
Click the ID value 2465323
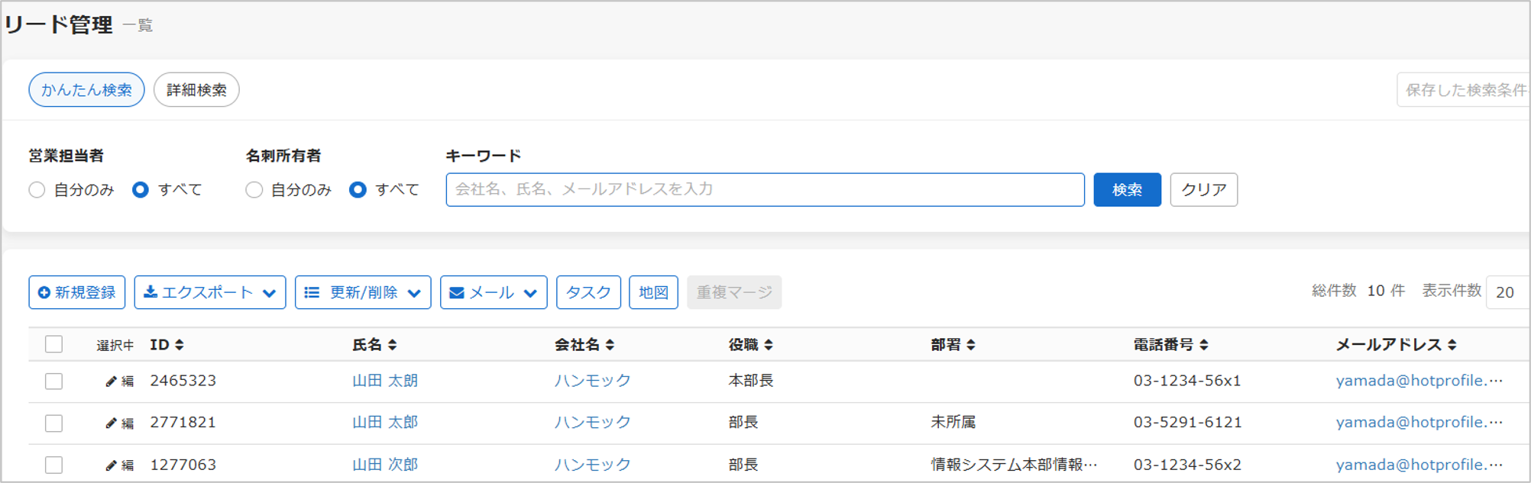pos(183,381)
